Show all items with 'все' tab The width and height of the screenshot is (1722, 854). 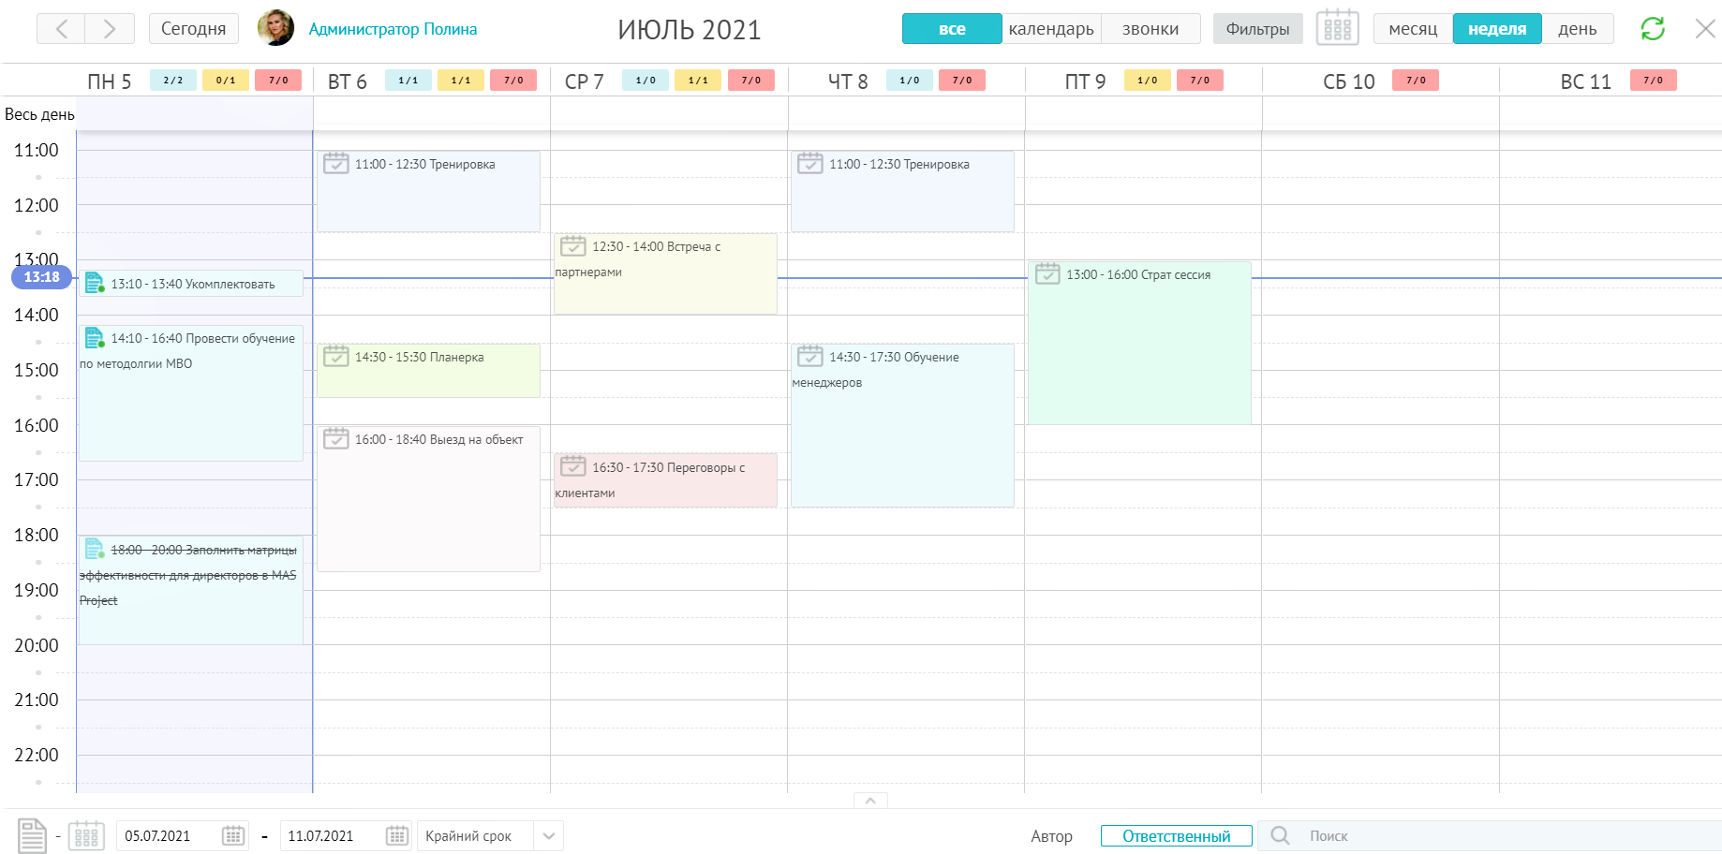pos(952,29)
